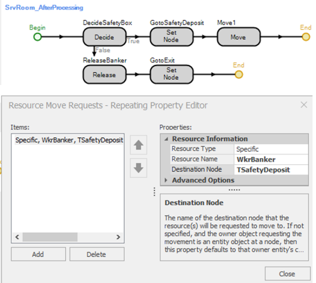
Task: Click the Resource Type property label
Action: (x=194, y=149)
